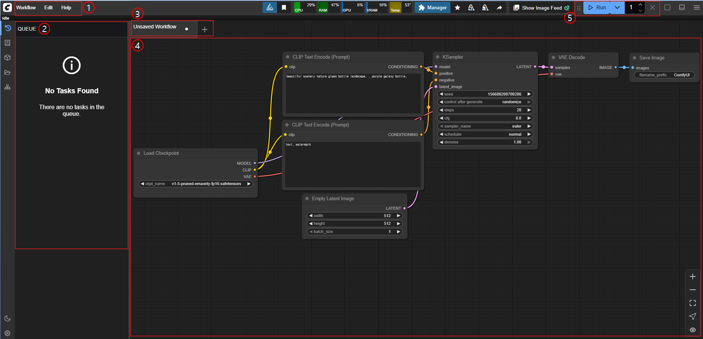The width and height of the screenshot is (703, 339).
Task: Select the Unsaved Workflow tab
Action: (x=155, y=27)
